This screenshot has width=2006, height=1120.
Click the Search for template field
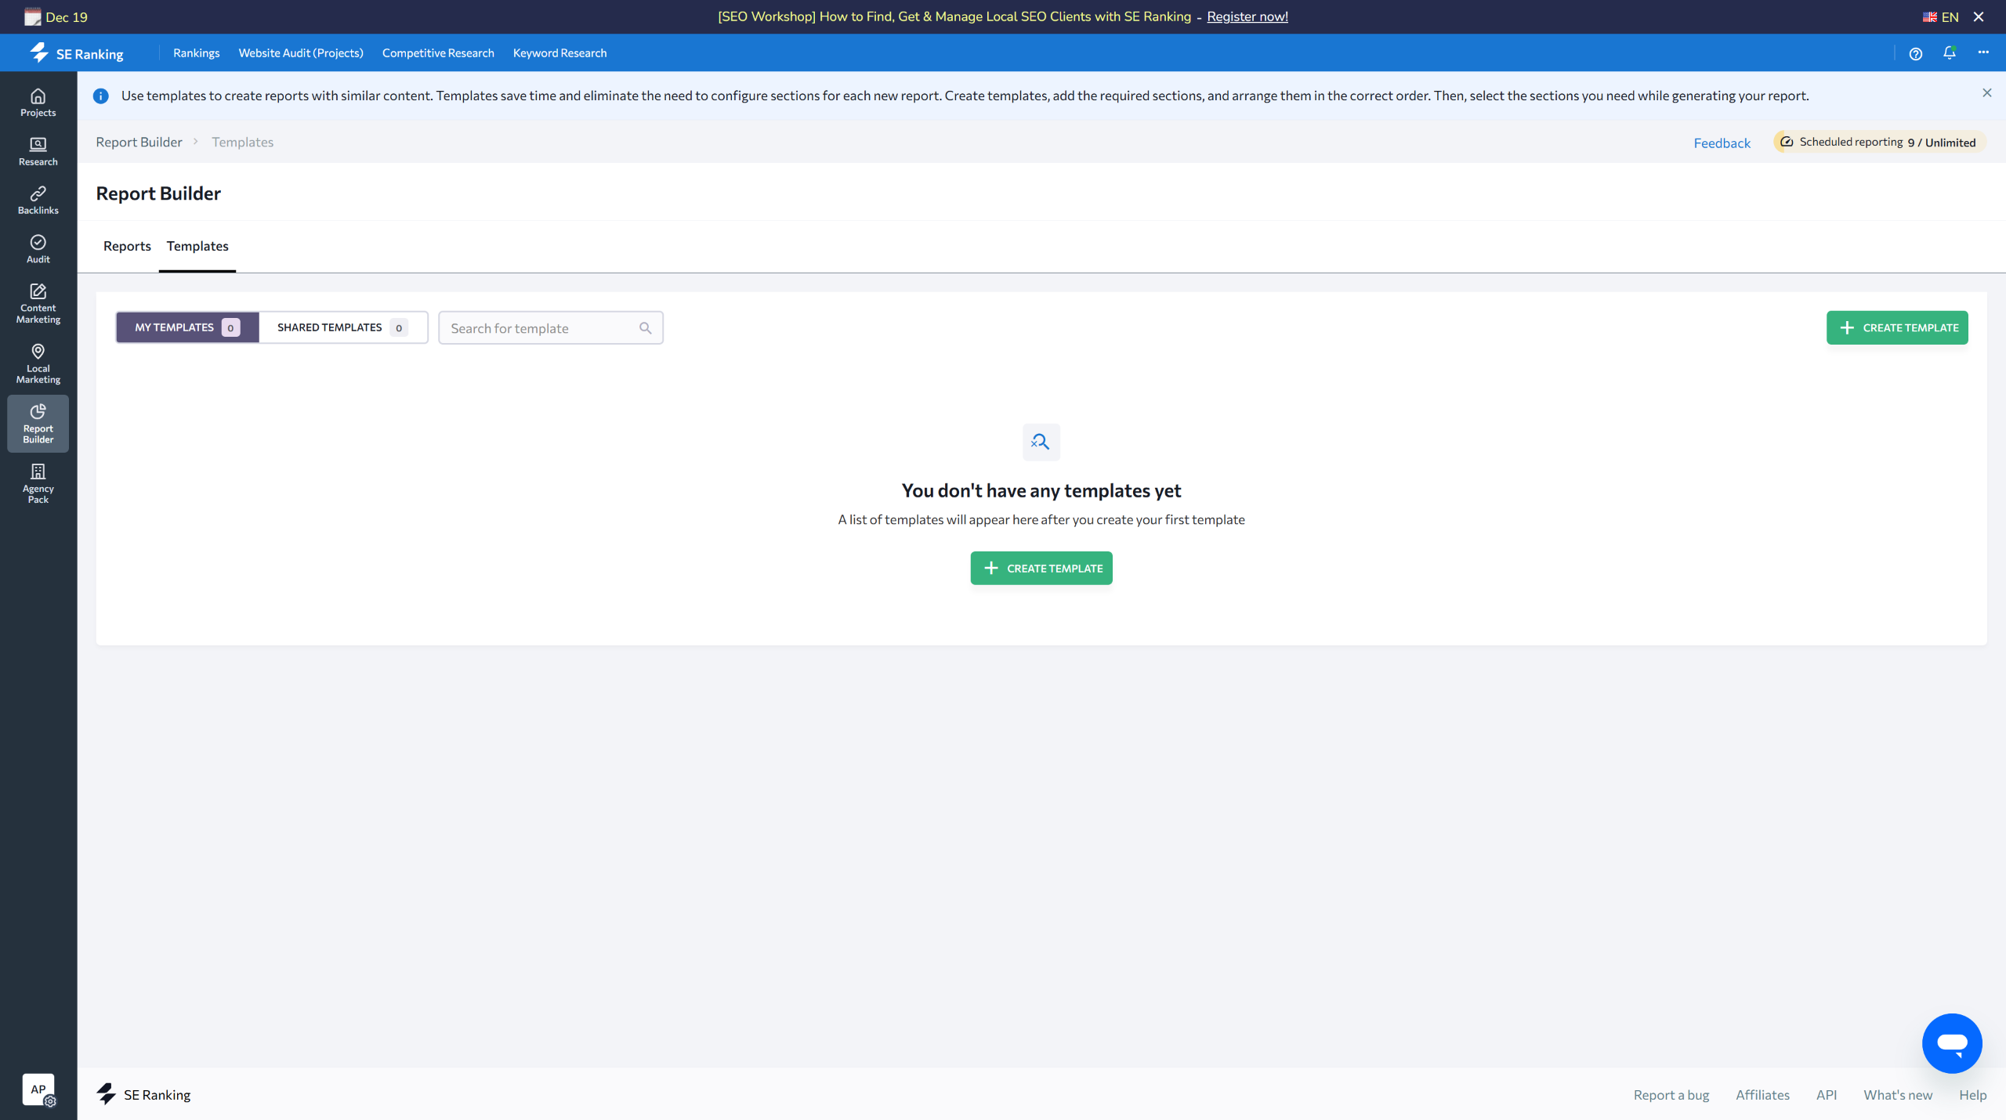541,328
